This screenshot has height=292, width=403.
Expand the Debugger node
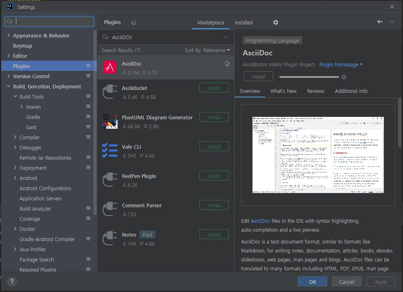pyautogui.click(x=15, y=147)
